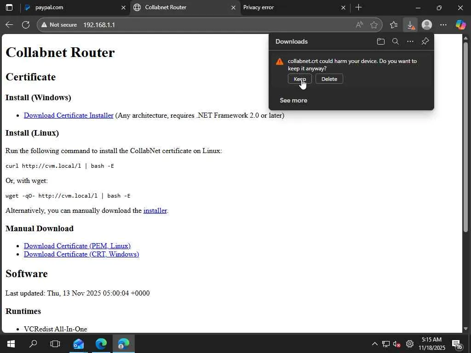Click the collabnet.crt warning icon

(x=280, y=61)
